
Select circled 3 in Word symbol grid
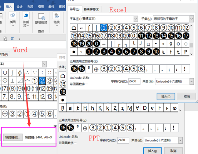(x=50, y=81)
